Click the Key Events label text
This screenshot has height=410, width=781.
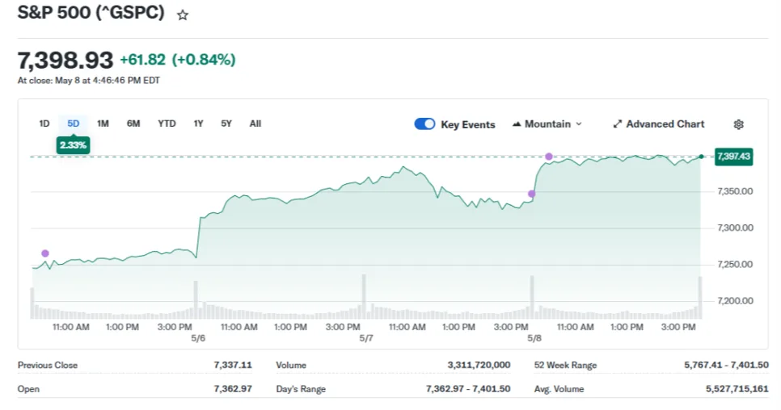coord(468,125)
